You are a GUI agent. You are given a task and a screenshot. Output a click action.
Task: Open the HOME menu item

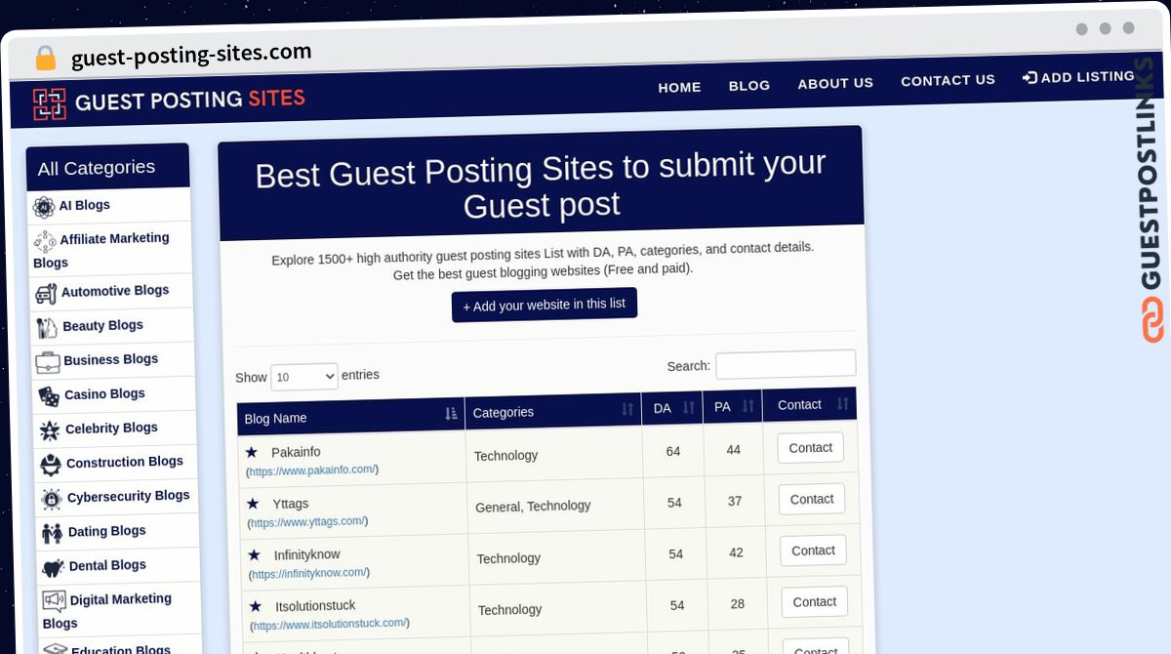[679, 87]
